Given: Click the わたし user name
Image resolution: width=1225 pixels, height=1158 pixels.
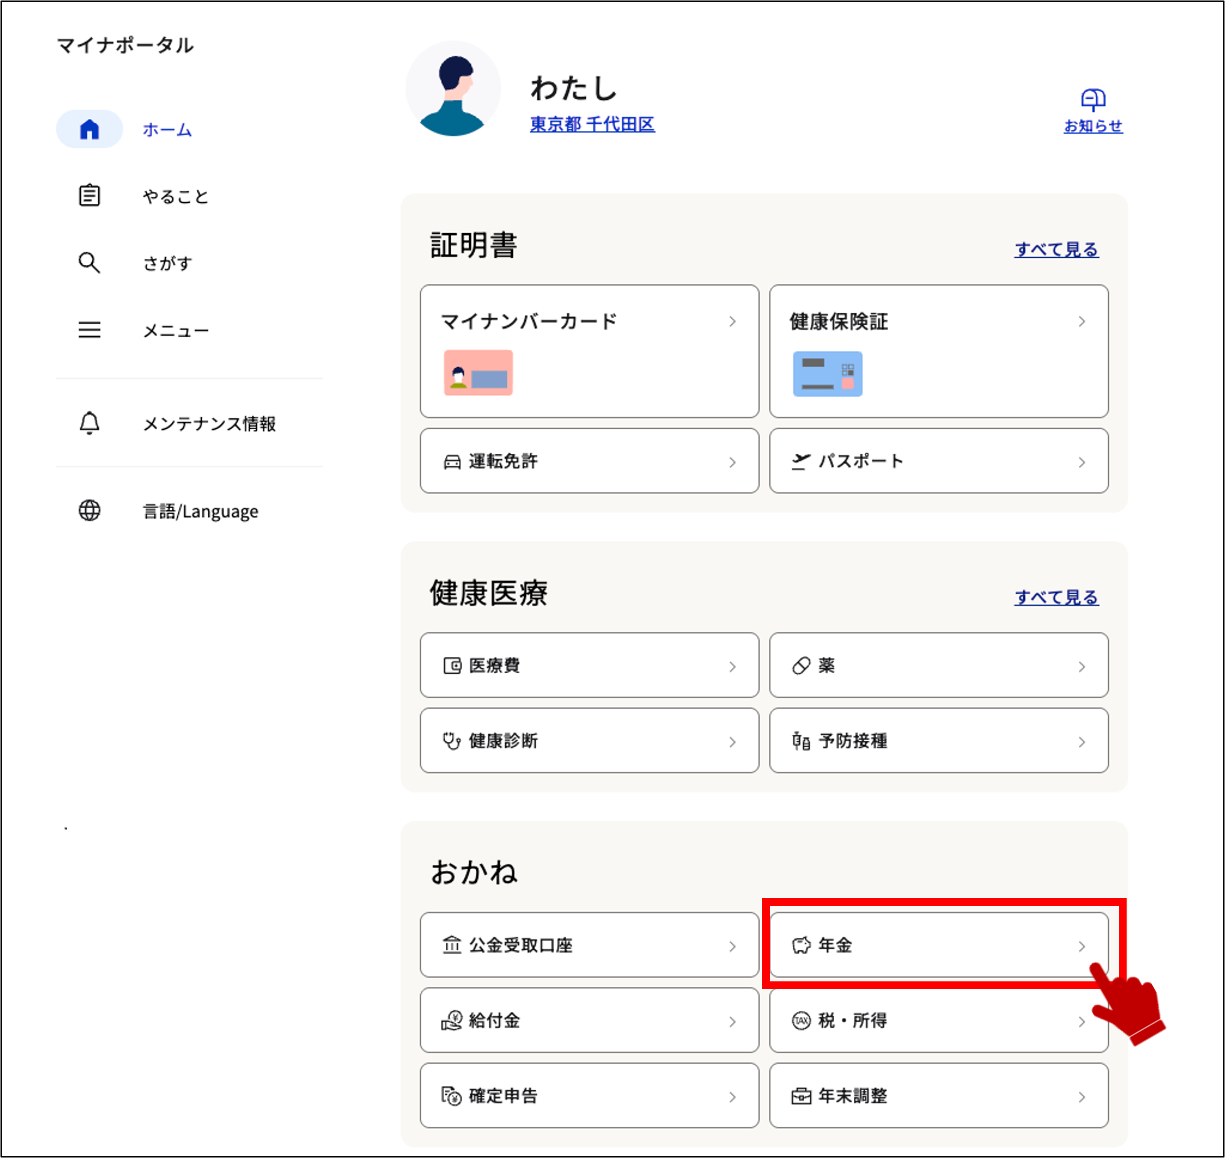Looking at the screenshot, I should pos(575,88).
